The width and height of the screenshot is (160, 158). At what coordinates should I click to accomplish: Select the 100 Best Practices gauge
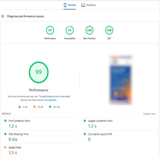point(89,30)
